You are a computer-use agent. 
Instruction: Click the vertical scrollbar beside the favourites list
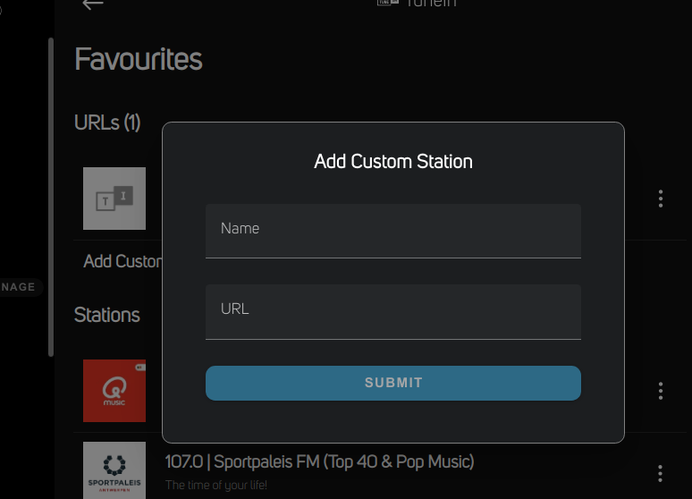51,197
